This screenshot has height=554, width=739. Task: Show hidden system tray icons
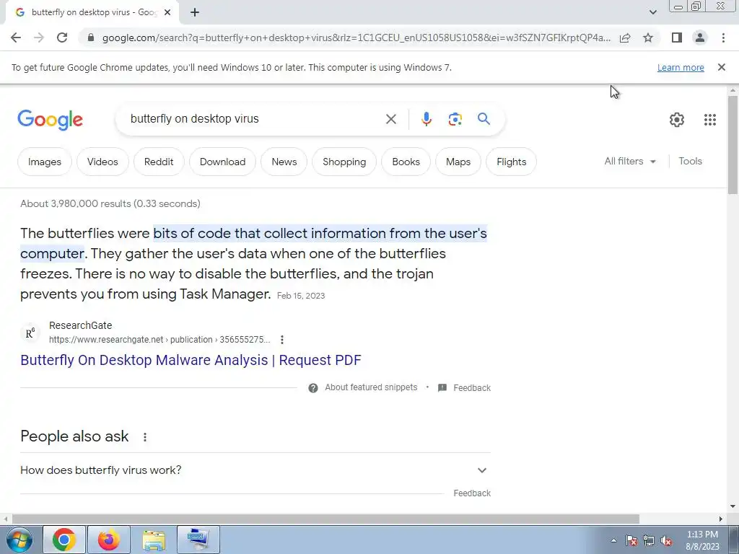point(613,541)
